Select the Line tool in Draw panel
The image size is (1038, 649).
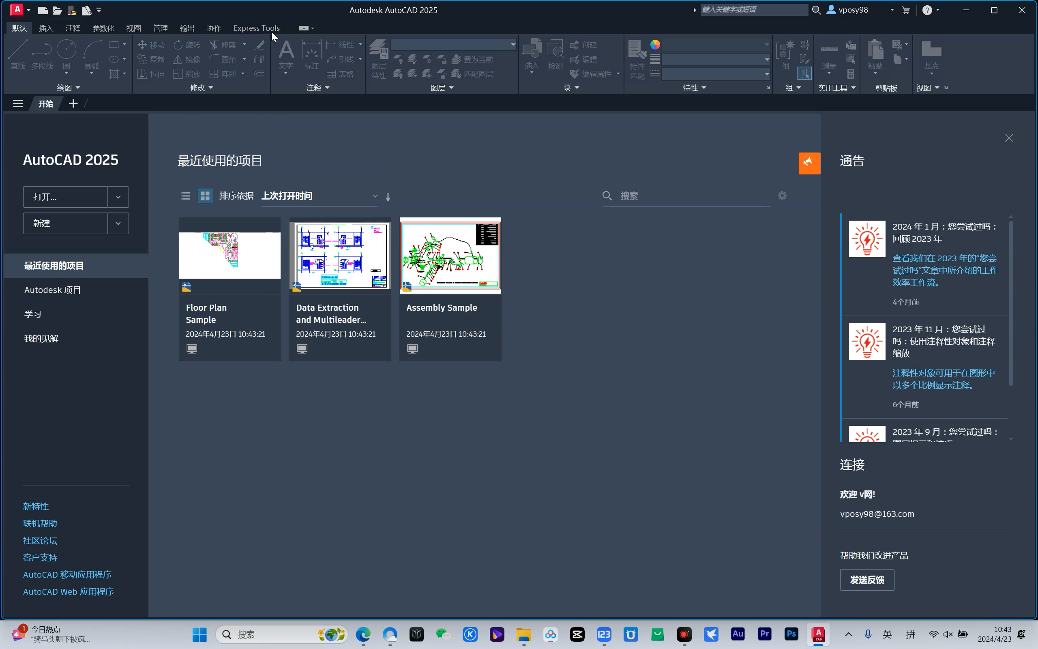coord(18,54)
